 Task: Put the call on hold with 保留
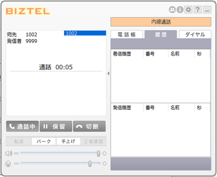click(56, 126)
